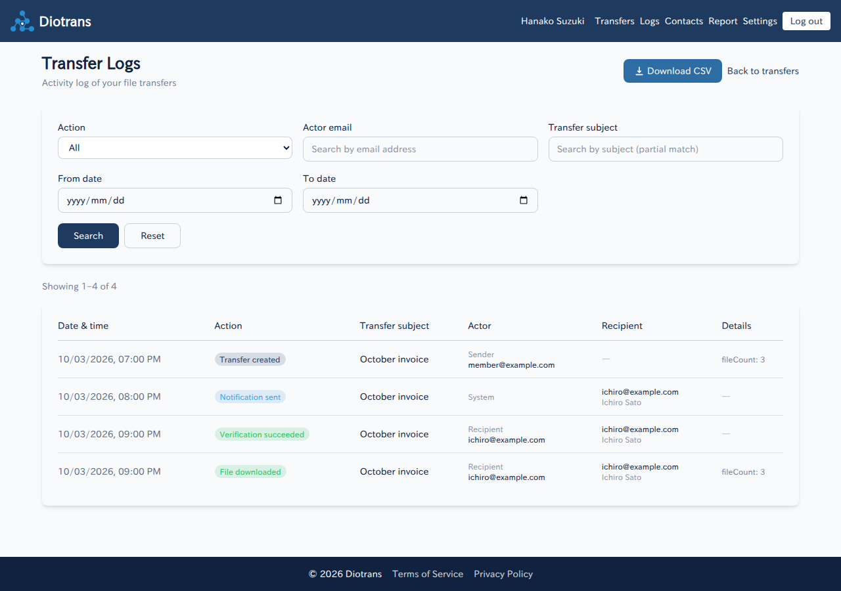The height and width of the screenshot is (591, 841).
Task: Open Terms of Service footer link
Action: [428, 574]
